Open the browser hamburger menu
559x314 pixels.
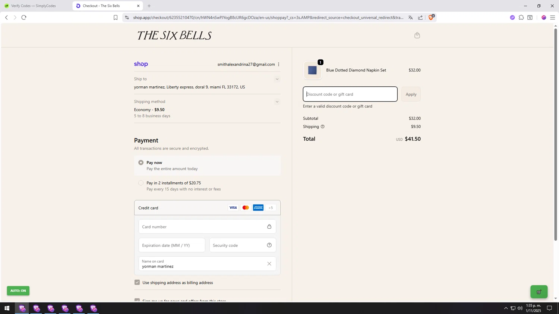[552, 17]
